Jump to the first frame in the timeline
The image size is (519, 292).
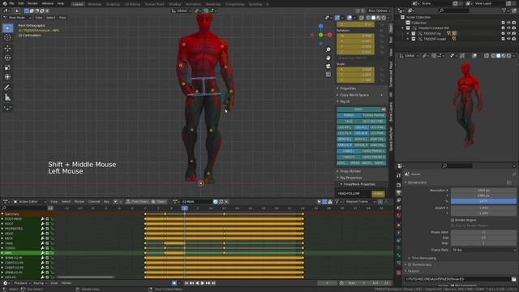click(186, 283)
